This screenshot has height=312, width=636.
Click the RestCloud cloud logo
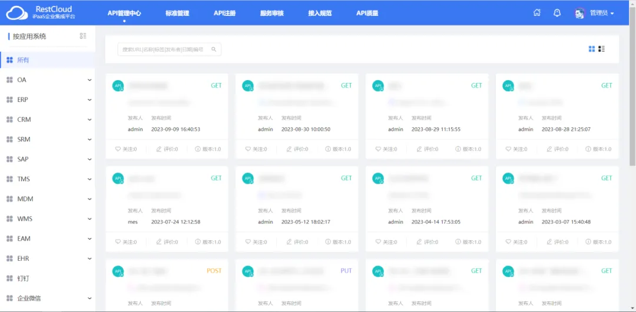pyautogui.click(x=17, y=12)
